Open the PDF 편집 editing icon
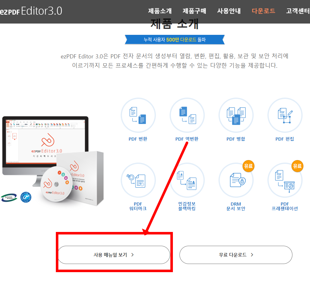 click(285, 115)
